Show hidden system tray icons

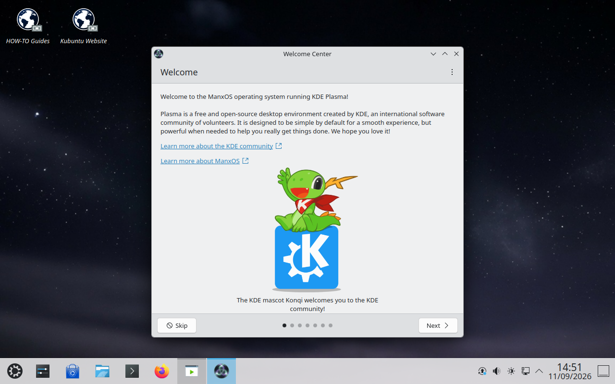pyautogui.click(x=539, y=371)
